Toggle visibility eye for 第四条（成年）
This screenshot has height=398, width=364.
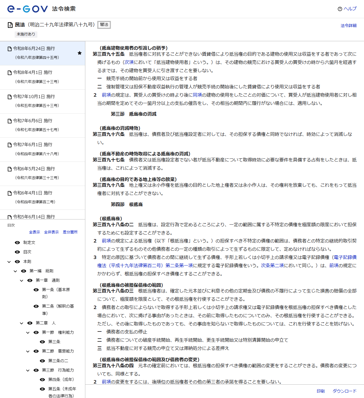pyautogui.click(x=42, y=380)
